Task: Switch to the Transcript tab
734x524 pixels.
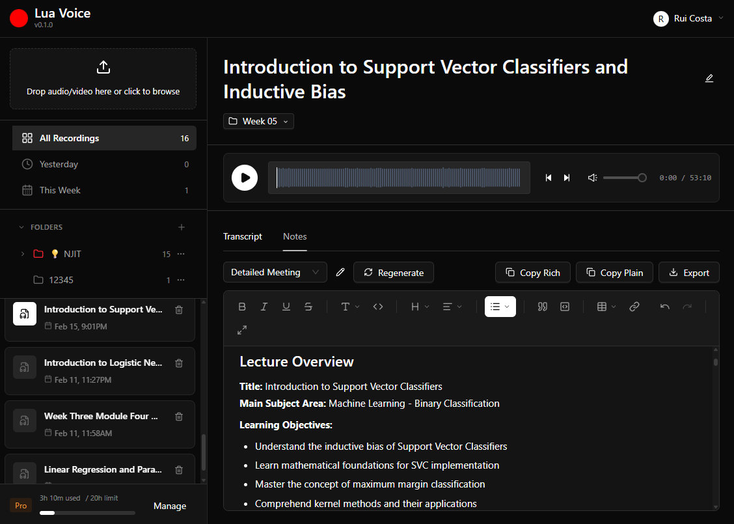Action: [x=243, y=236]
